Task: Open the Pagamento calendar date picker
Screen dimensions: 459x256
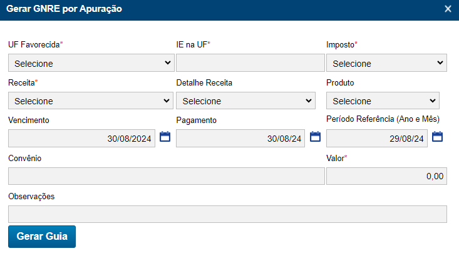Action: [x=316, y=137]
